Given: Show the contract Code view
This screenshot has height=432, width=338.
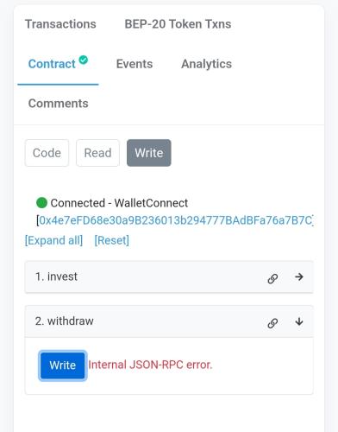Looking at the screenshot, I should [47, 153].
